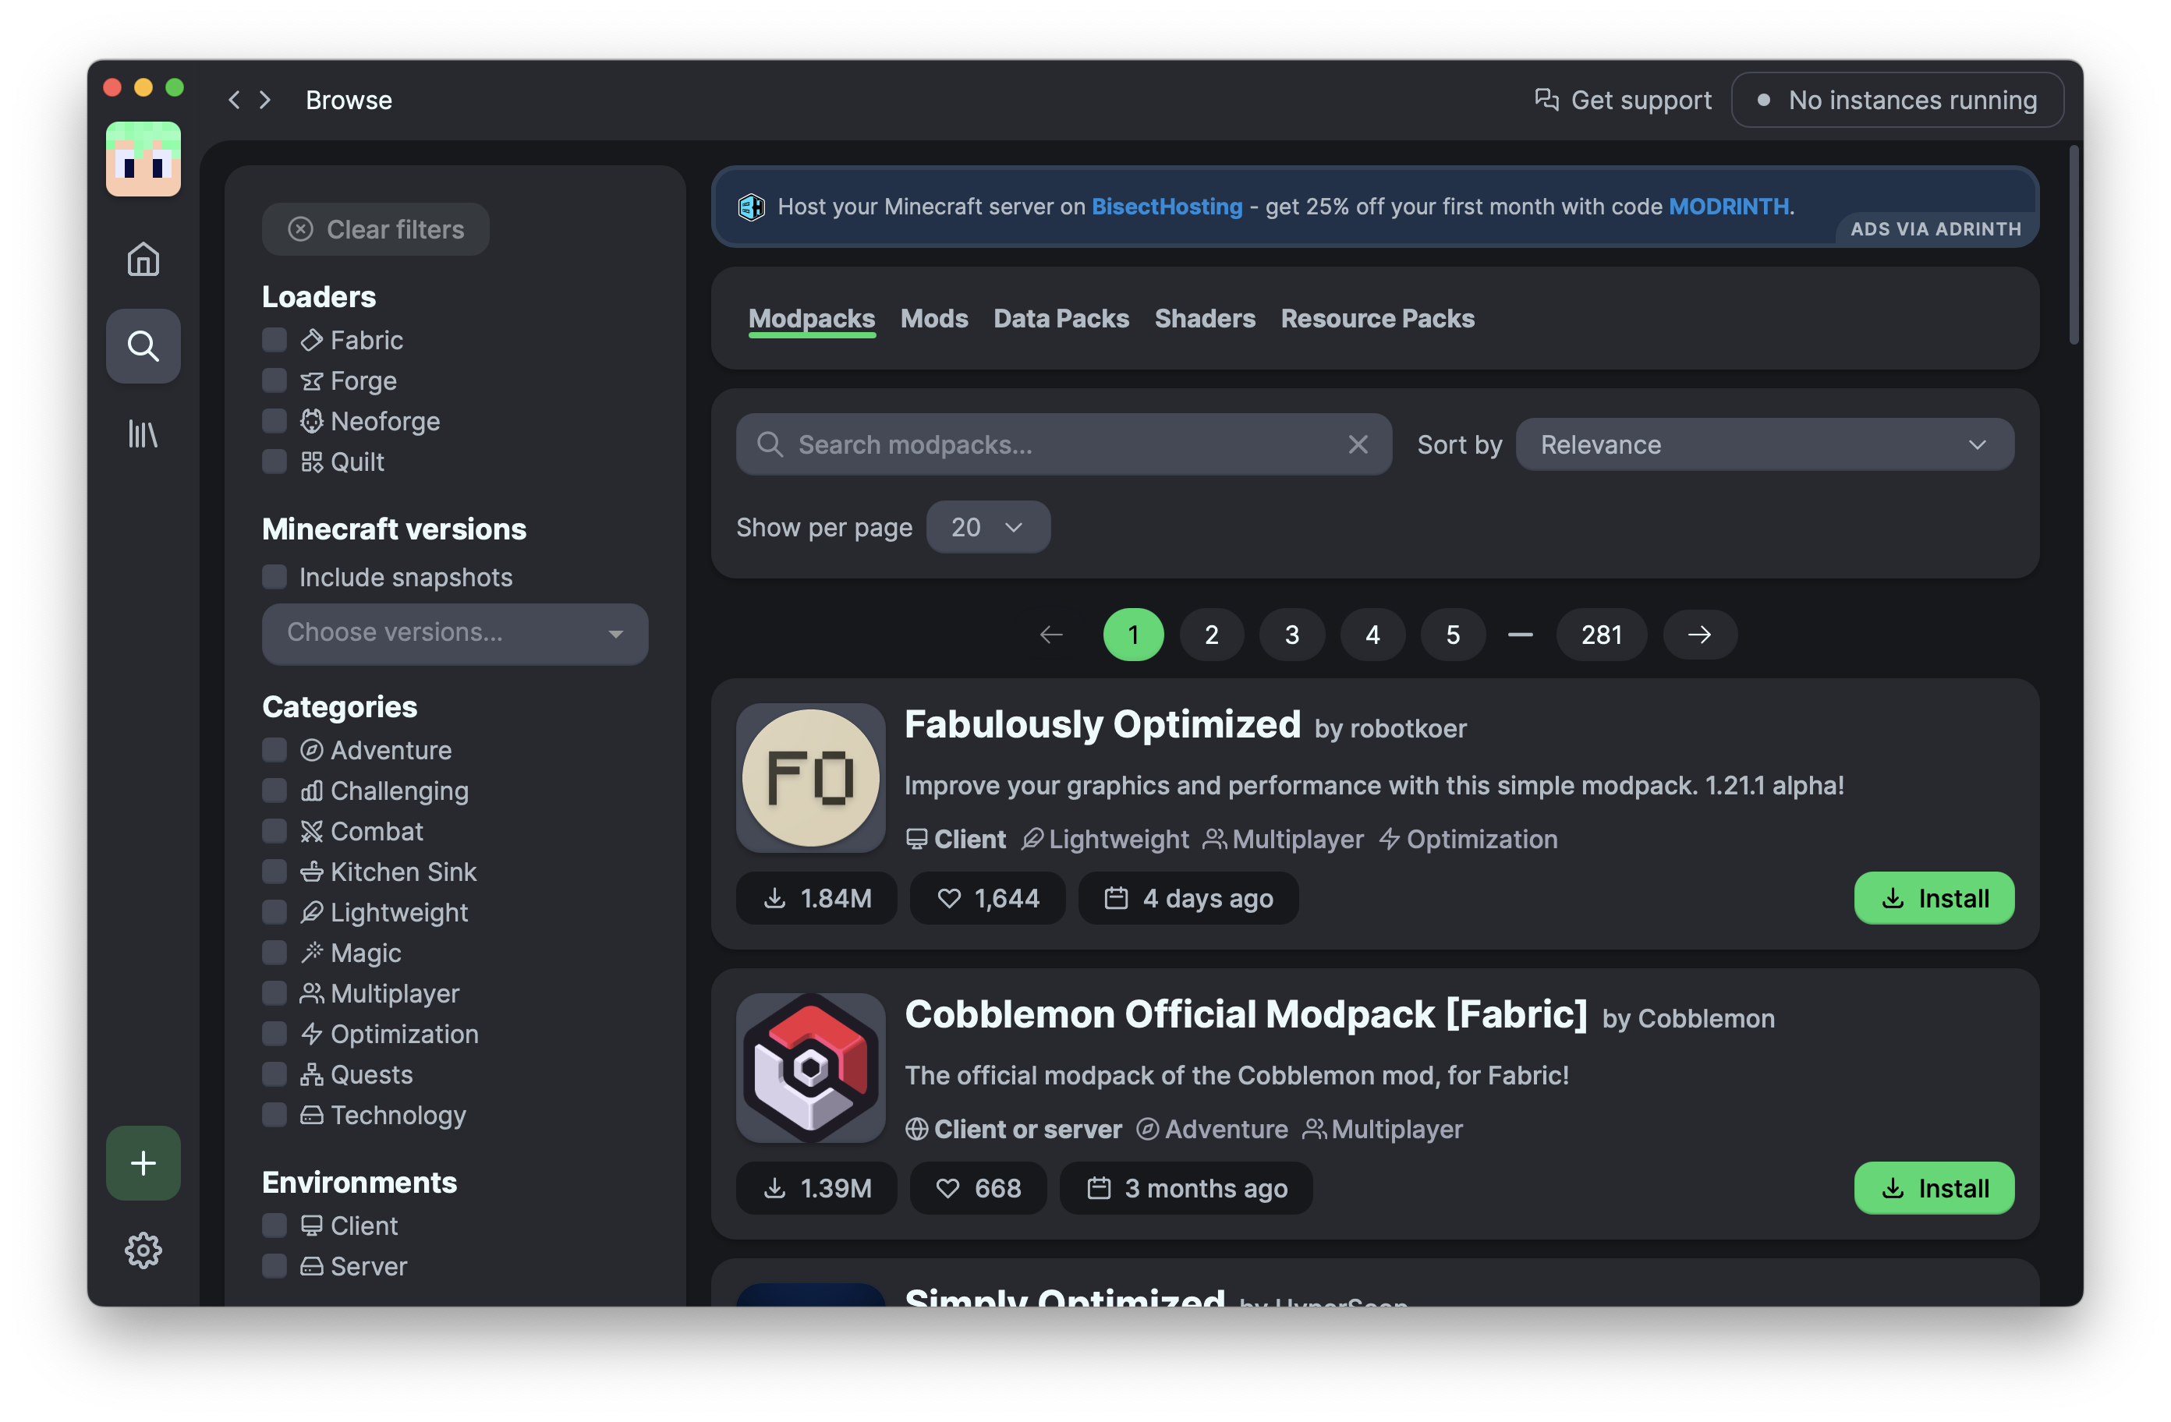Switch to the Shaders tab
The image size is (2171, 1422).
click(1205, 318)
